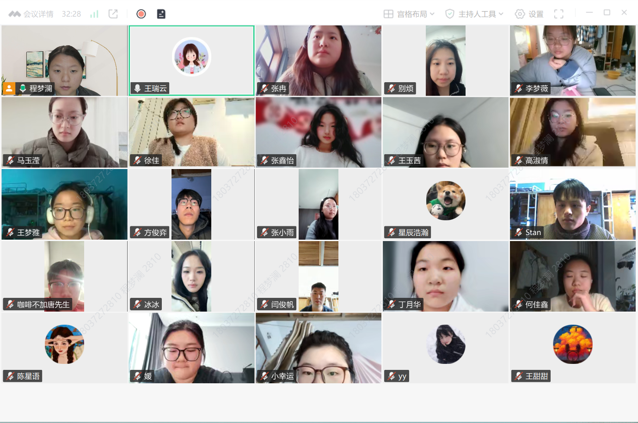Maximize the meeting window
Viewport: 638px width, 423px height.
click(607, 12)
